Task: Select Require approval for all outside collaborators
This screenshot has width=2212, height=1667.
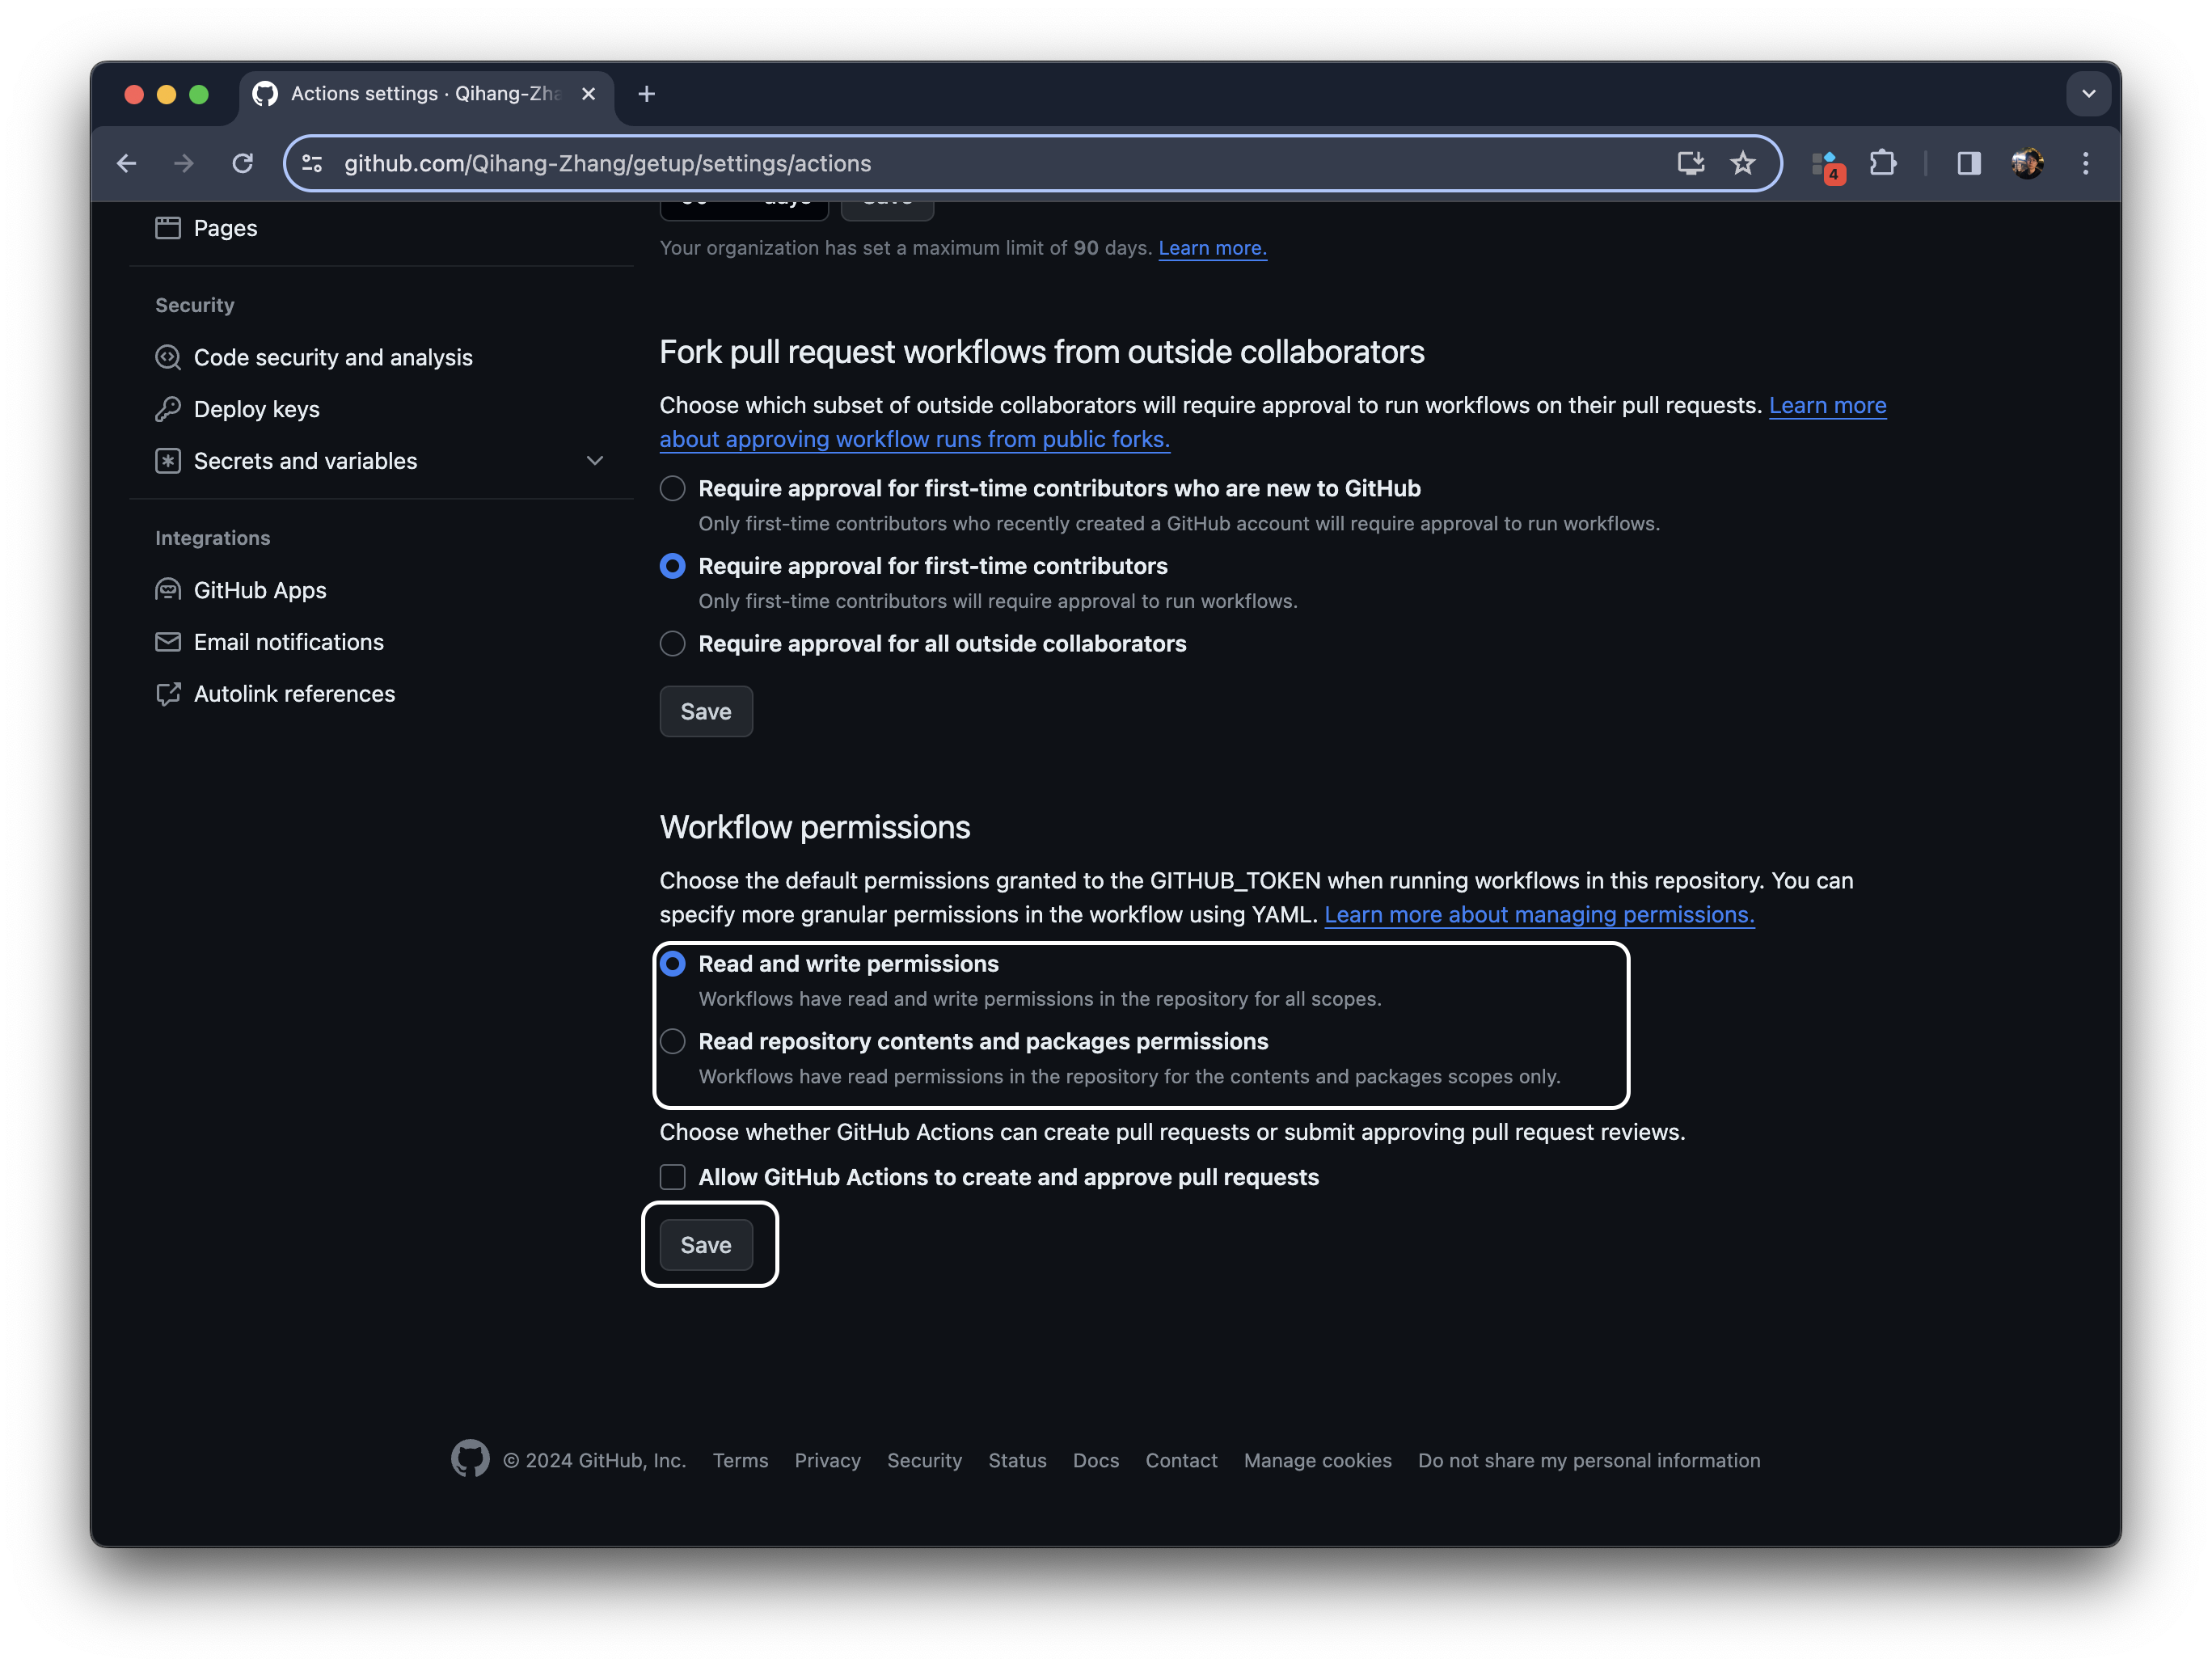Action: 673,644
